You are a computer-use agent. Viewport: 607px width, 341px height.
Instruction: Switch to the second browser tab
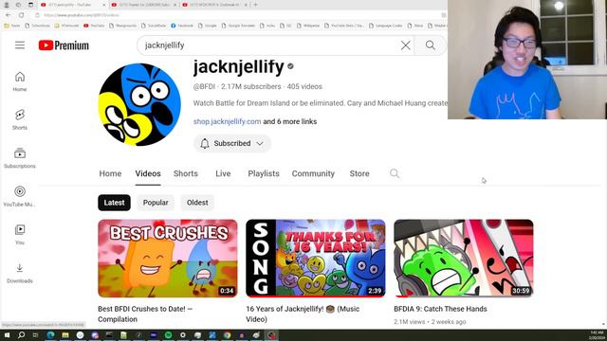[143, 5]
